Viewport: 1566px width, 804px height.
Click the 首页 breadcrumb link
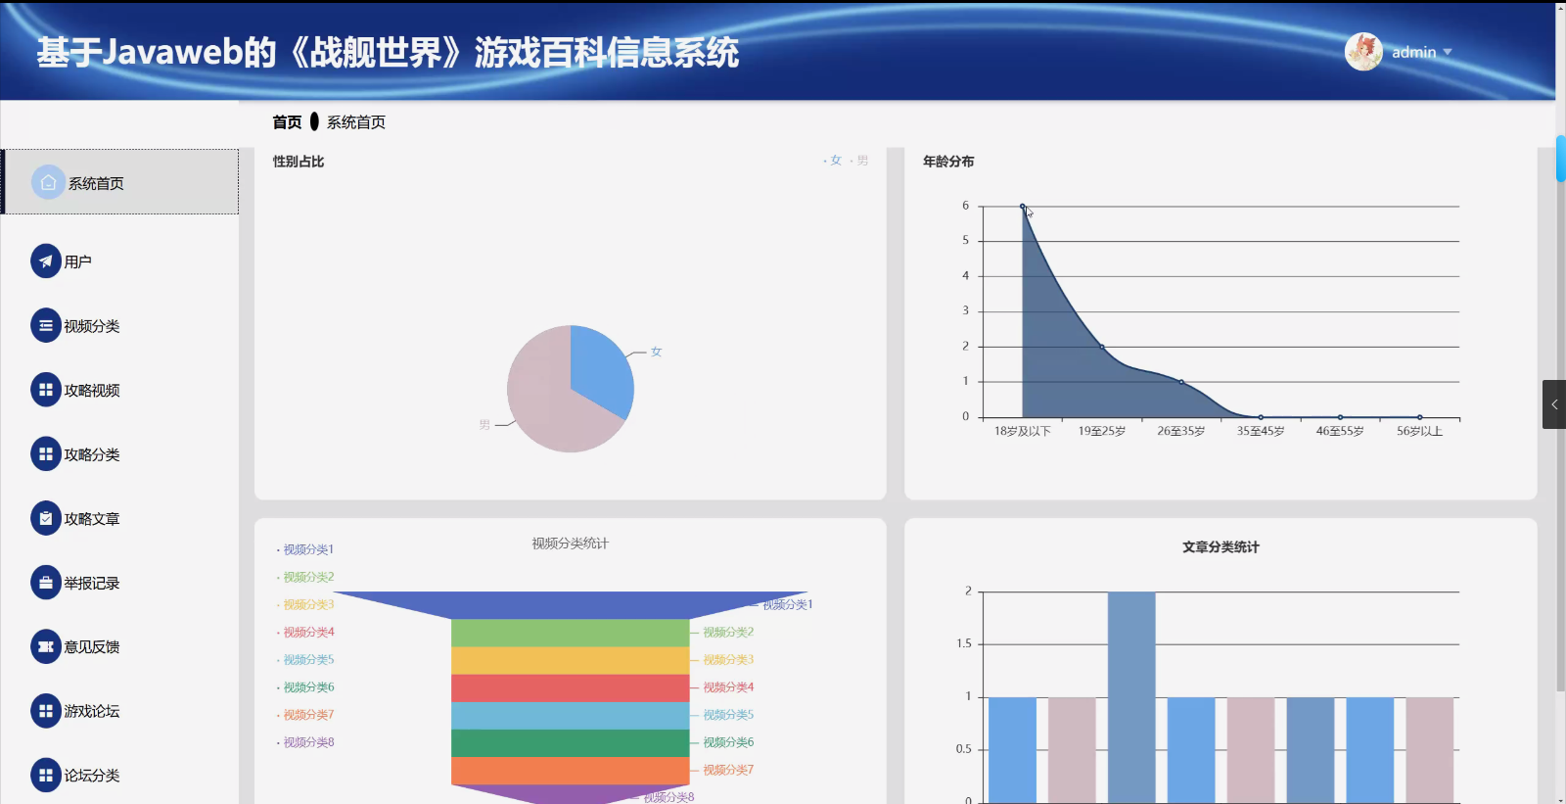tap(287, 122)
